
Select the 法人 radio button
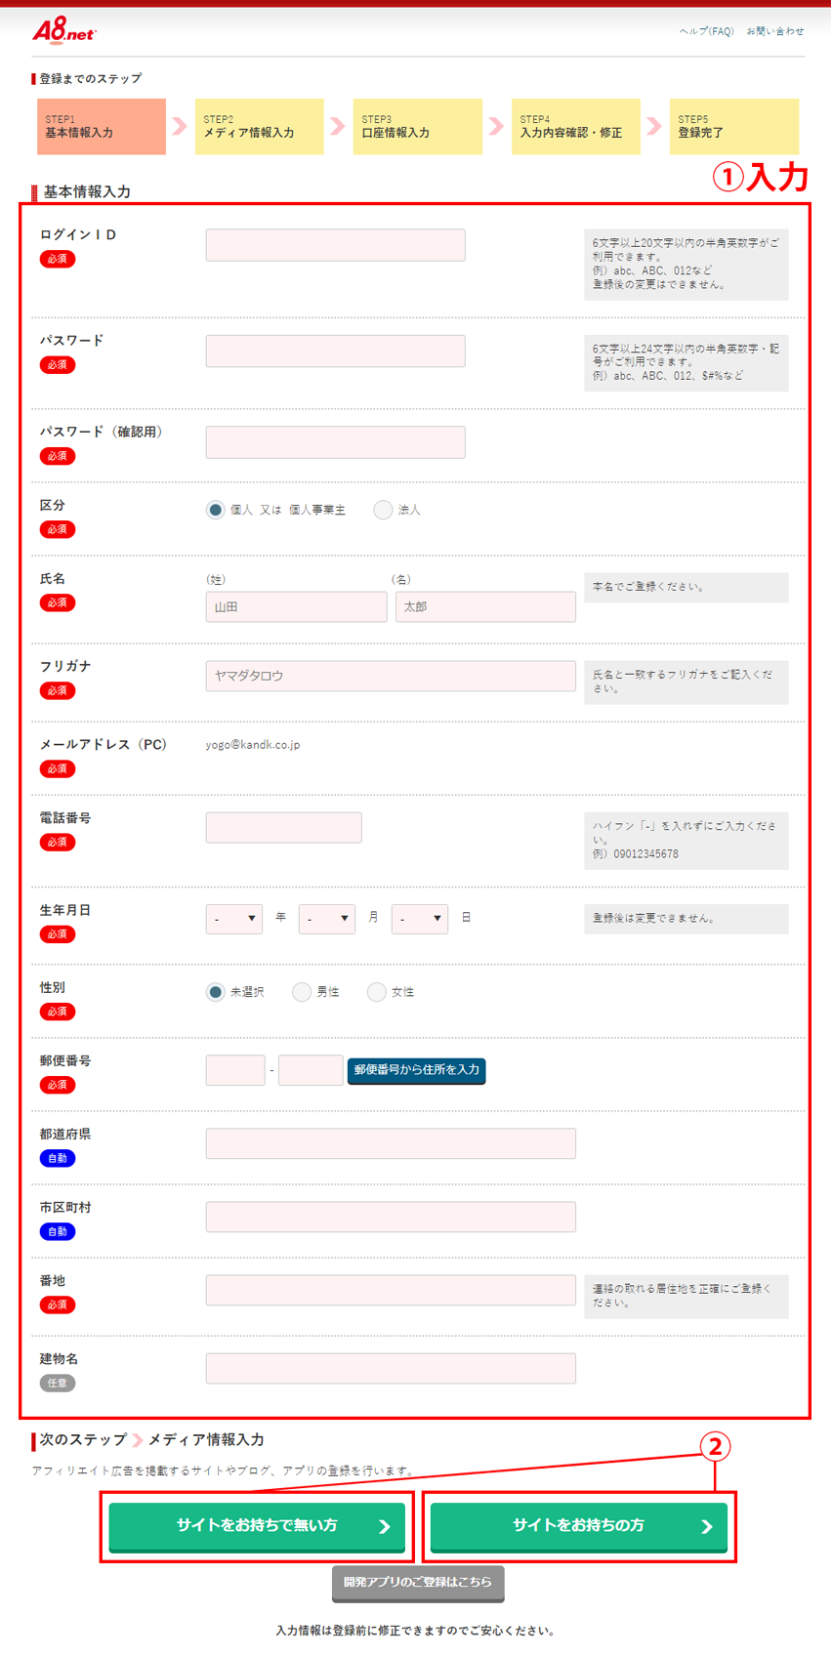pos(383,510)
